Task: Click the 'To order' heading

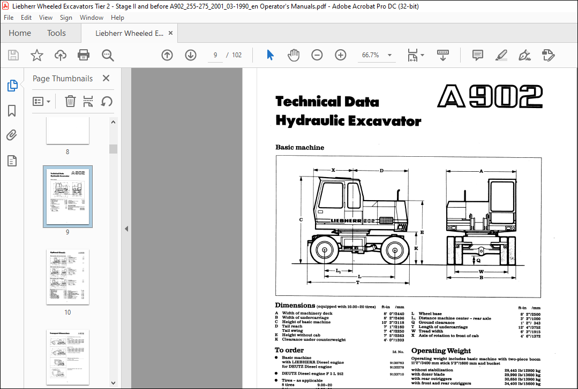Action: [289, 350]
